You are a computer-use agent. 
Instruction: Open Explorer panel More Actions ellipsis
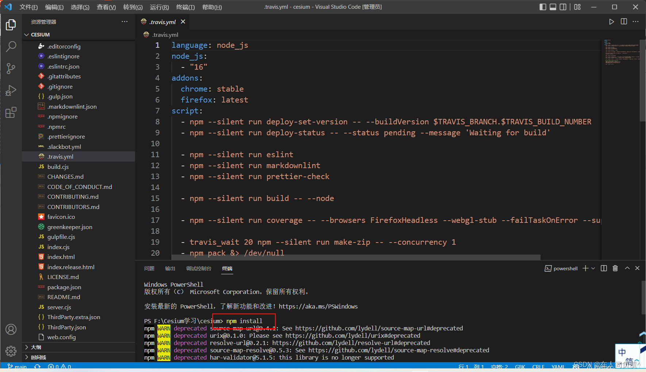pos(125,22)
